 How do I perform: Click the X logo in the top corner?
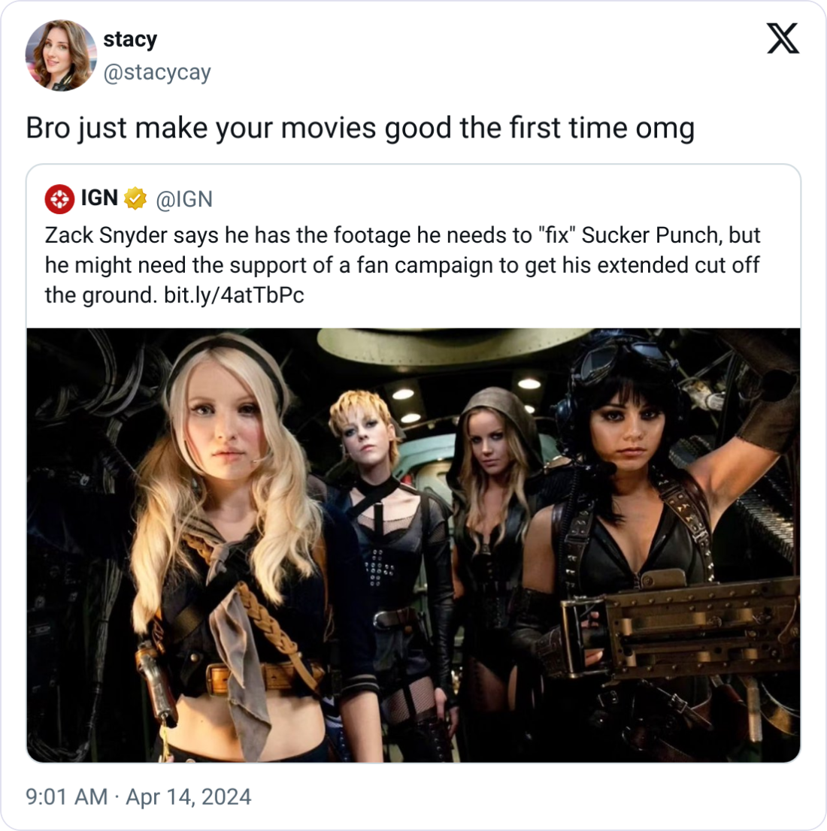coord(781,39)
